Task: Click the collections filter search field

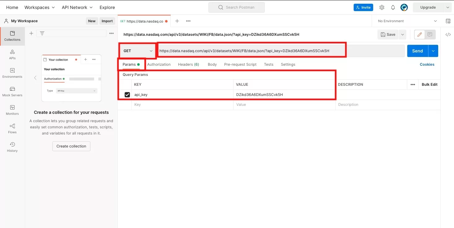Action: pos(71,33)
